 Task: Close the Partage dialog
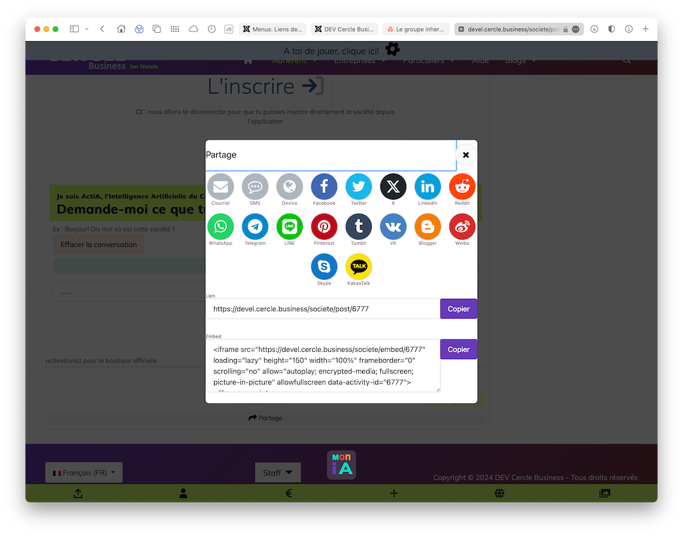click(x=466, y=155)
